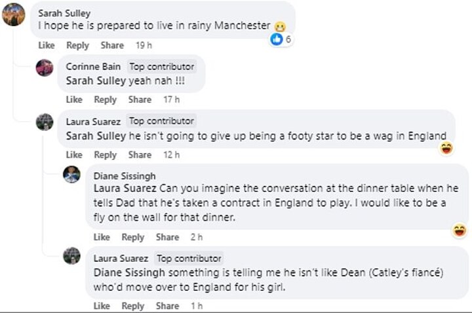Screen dimensions: 472x313
Task: Click the laughing reaction on Diane Sissingh's comment
Action: 460,230
